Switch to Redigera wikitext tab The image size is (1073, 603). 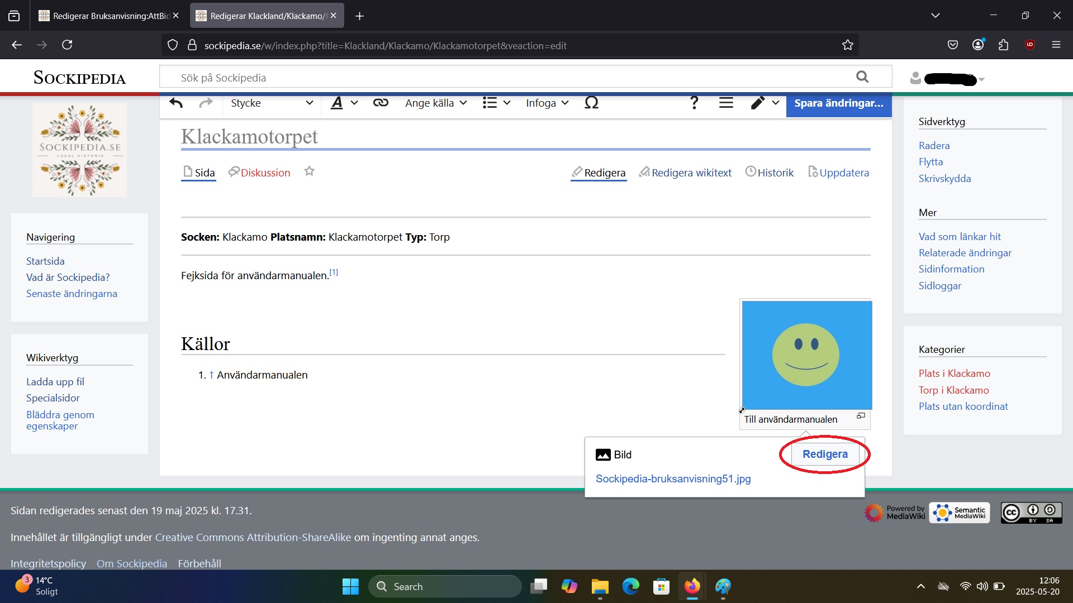pos(685,173)
